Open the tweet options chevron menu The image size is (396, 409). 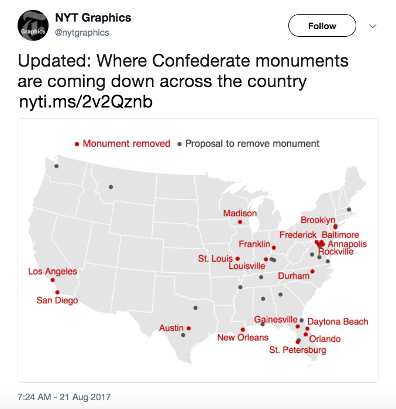pyautogui.click(x=373, y=26)
